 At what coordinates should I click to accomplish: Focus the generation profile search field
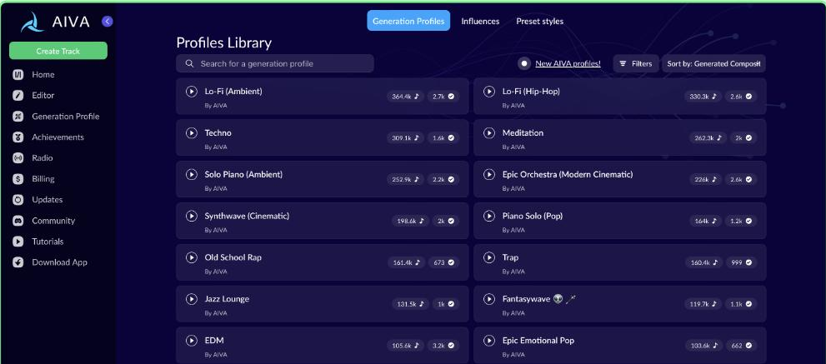[275, 64]
